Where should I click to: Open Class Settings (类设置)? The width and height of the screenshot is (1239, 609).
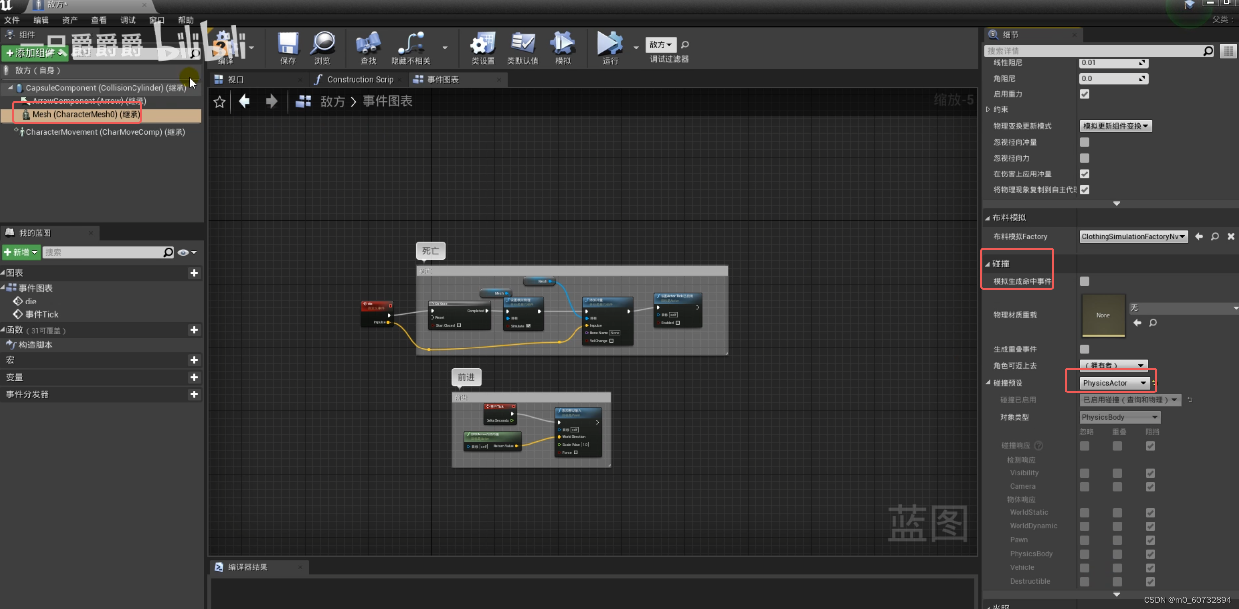483,48
